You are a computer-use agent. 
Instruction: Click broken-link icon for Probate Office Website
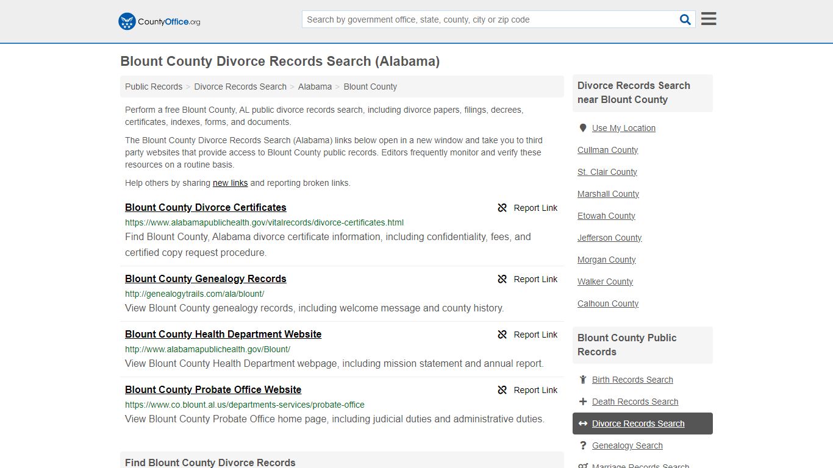[x=502, y=390]
